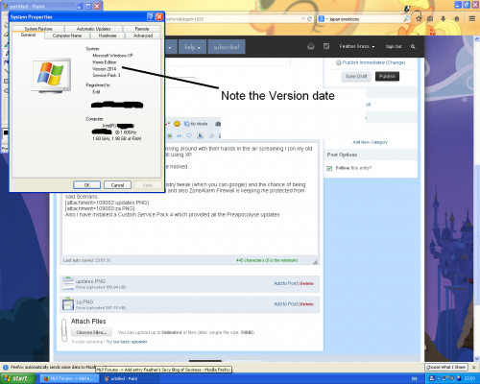Go to Firefox home page icon

(x=457, y=19)
